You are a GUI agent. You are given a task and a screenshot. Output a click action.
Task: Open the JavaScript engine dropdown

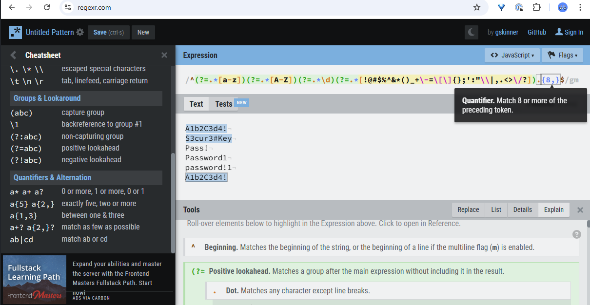(x=512, y=55)
